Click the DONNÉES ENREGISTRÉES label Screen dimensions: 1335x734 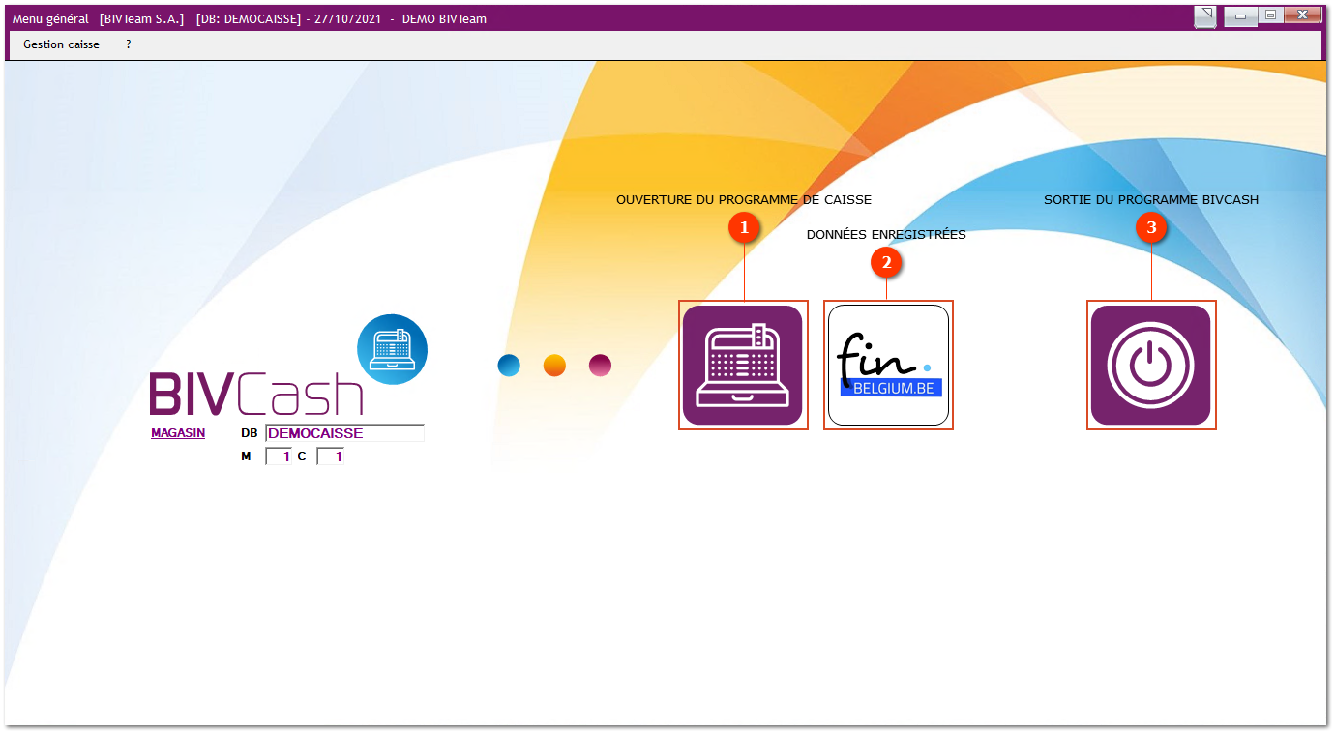886,235
